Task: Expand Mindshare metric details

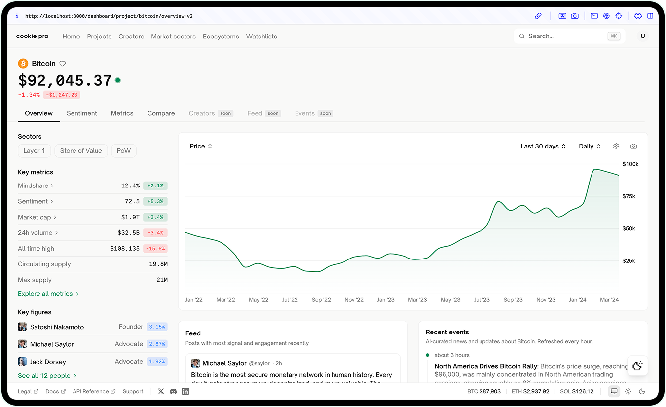Action: (36, 185)
